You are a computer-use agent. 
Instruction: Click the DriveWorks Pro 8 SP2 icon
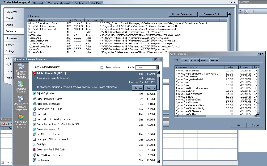click(x=34, y=150)
